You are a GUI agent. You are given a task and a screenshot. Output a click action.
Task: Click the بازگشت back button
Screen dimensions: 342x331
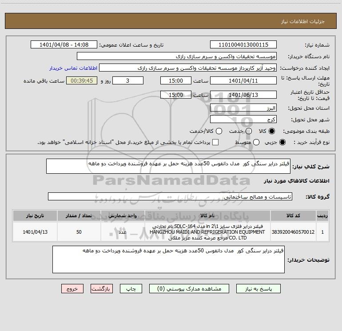tap(102, 289)
